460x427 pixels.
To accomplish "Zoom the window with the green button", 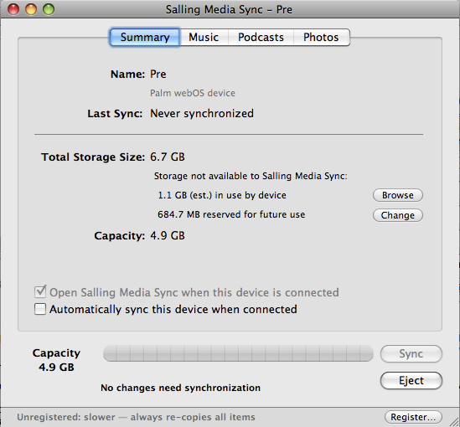I will [49, 9].
